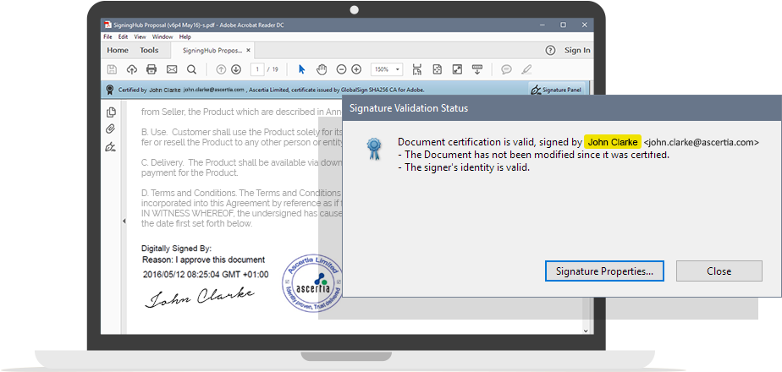Select the arrow Selection tool
This screenshot has width=782, height=372.
(301, 69)
